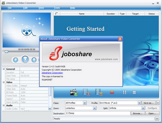The width and height of the screenshot is (162, 123).
Task: Click the Browse... button for destination
Action: pyautogui.click(x=138, y=114)
